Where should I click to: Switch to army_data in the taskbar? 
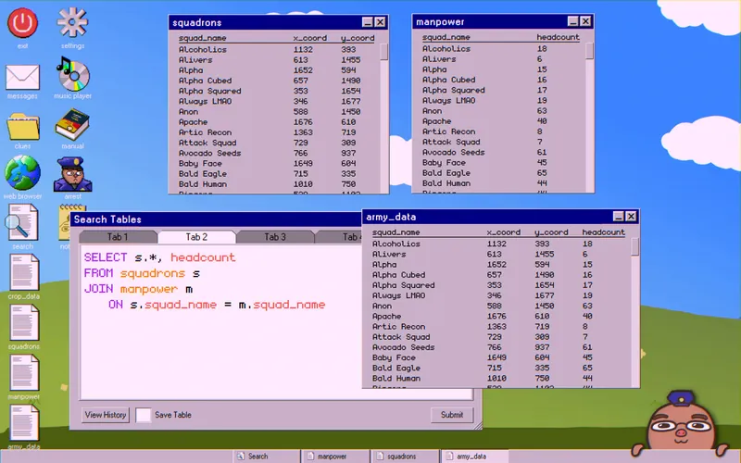pyautogui.click(x=474, y=457)
